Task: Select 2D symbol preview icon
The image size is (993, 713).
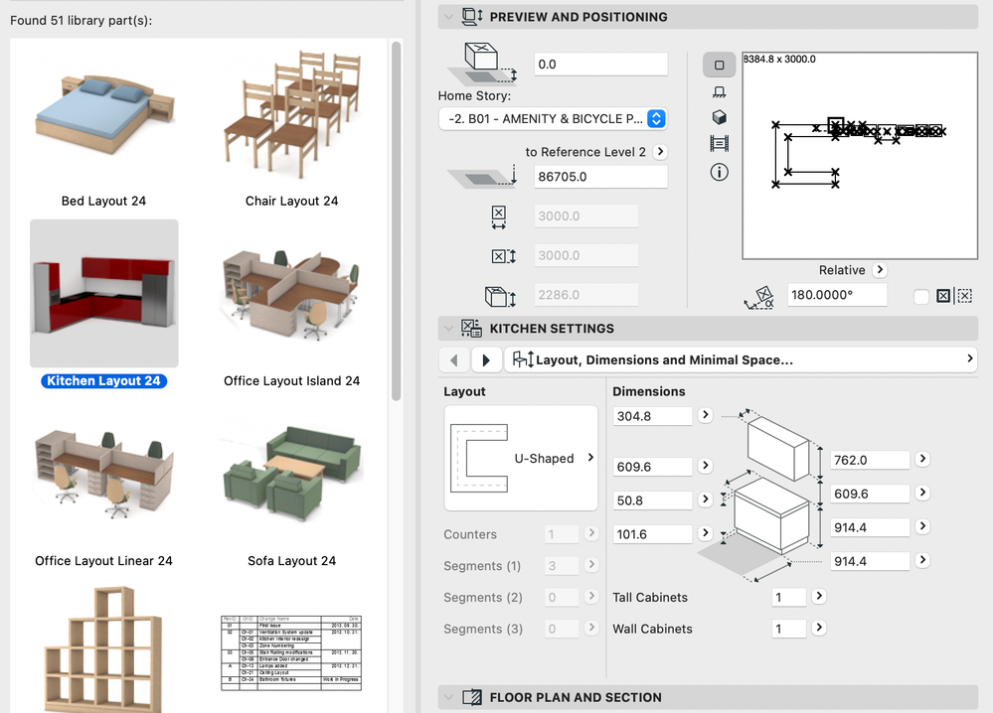Action: pyautogui.click(x=719, y=65)
